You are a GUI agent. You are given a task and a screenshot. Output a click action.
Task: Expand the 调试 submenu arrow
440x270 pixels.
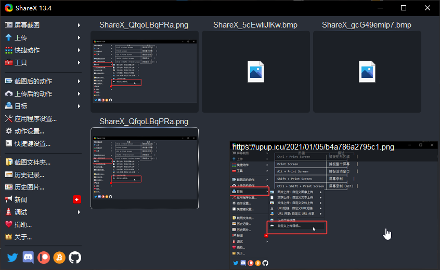coord(79,212)
